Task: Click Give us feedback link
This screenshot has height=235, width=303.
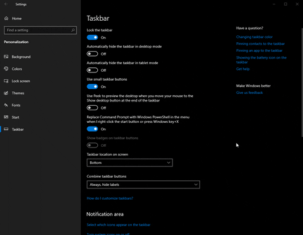Action: click(249, 93)
